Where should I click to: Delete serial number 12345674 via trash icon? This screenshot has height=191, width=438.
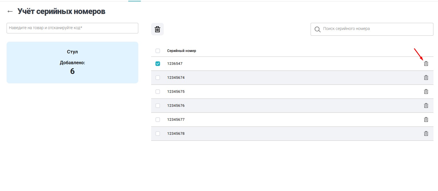[426, 78]
